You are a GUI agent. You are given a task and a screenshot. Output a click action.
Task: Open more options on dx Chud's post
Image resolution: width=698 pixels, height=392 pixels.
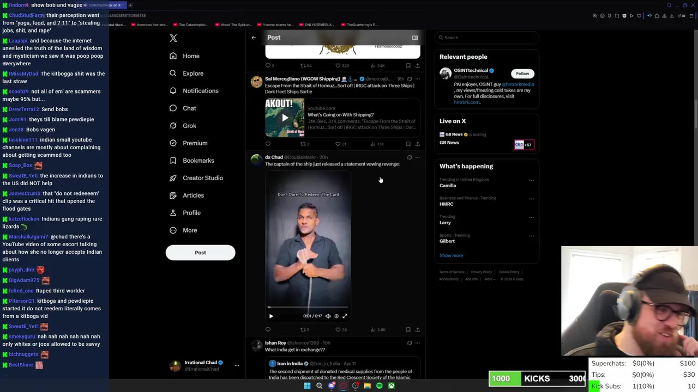418,157
